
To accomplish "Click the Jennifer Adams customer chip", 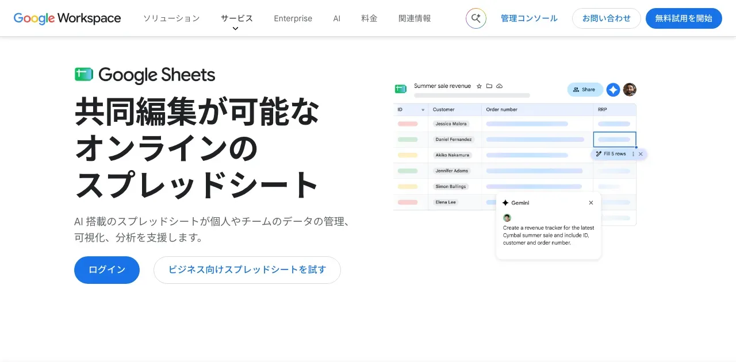I will (452, 171).
